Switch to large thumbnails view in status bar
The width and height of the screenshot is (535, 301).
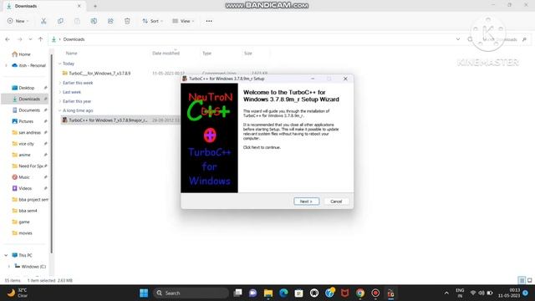(530, 280)
